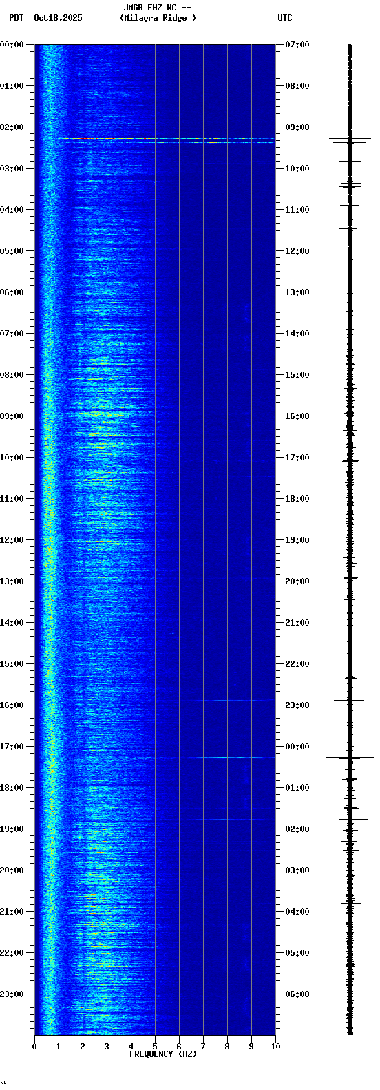The width and height of the screenshot is (380, 1090).
Task: Select the station title JMGB EHZ NC --
Action: coord(157,8)
